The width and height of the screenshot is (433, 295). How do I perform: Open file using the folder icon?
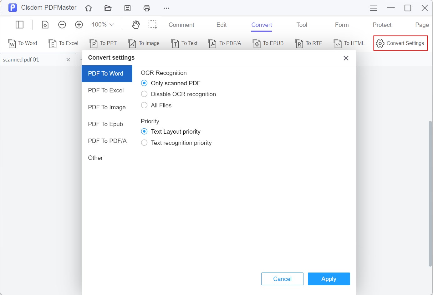tap(108, 8)
